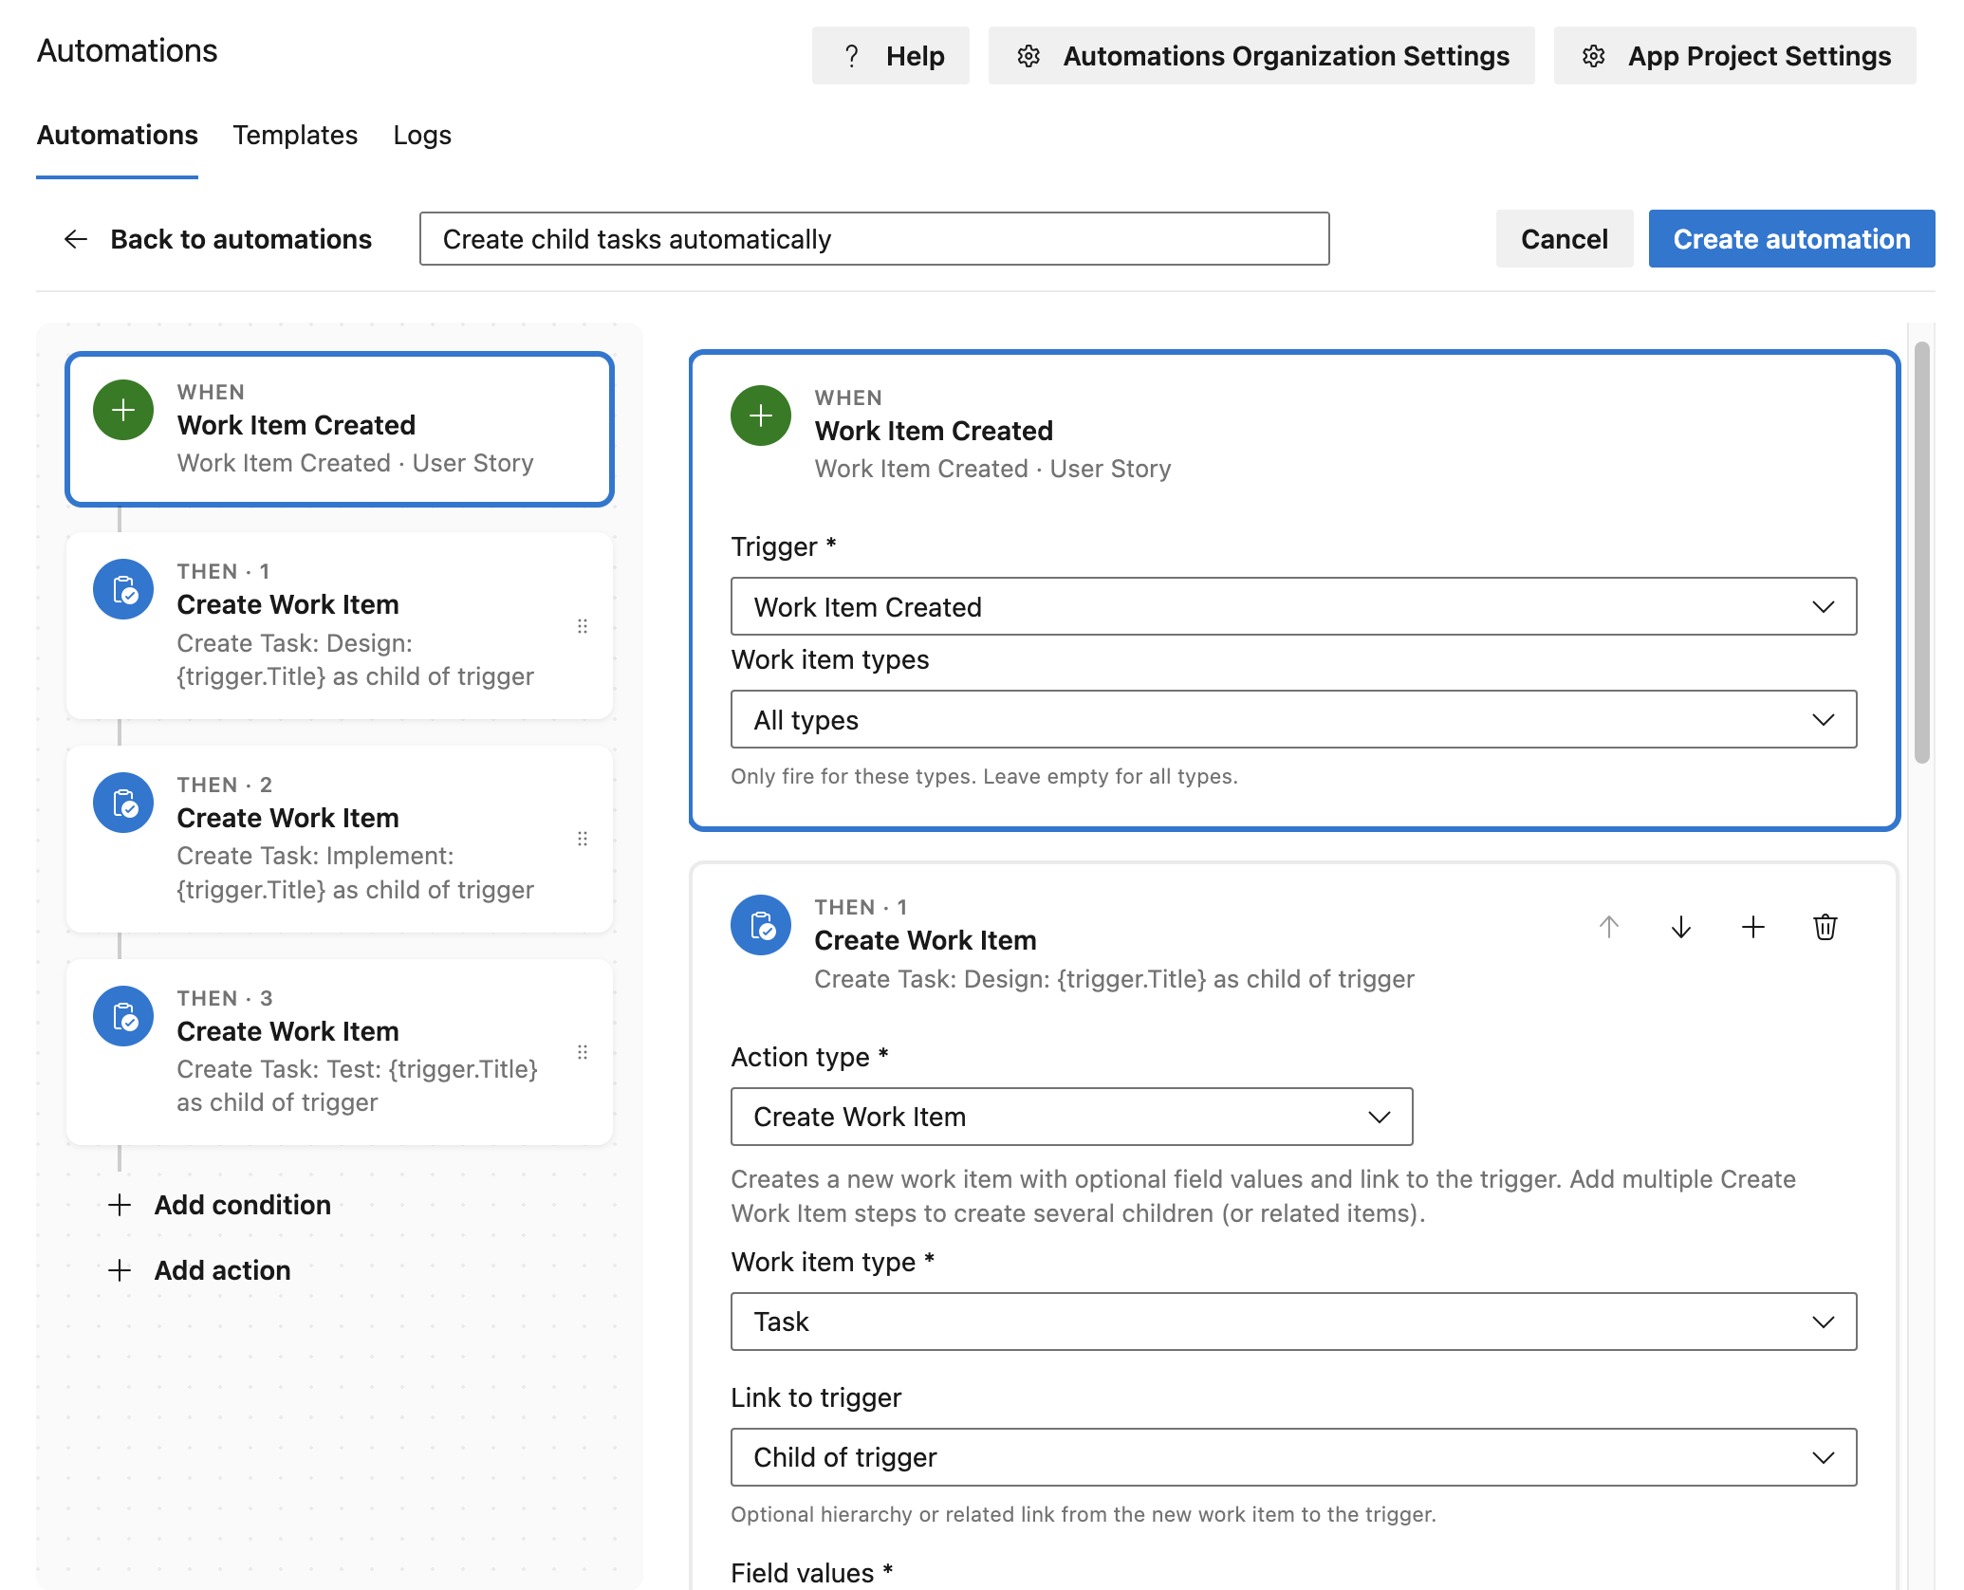The image size is (1964, 1590).
Task: Switch to the Templates tab
Action: tap(295, 136)
